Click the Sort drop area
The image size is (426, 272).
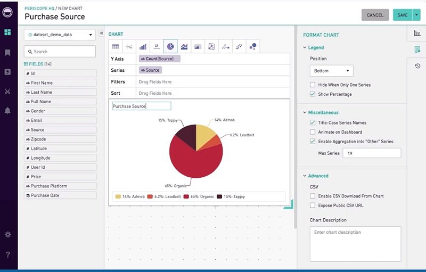pos(212,93)
